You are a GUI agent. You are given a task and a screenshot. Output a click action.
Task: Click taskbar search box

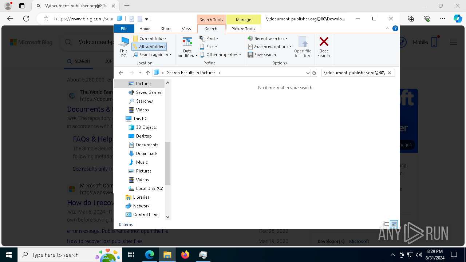(x=70, y=255)
